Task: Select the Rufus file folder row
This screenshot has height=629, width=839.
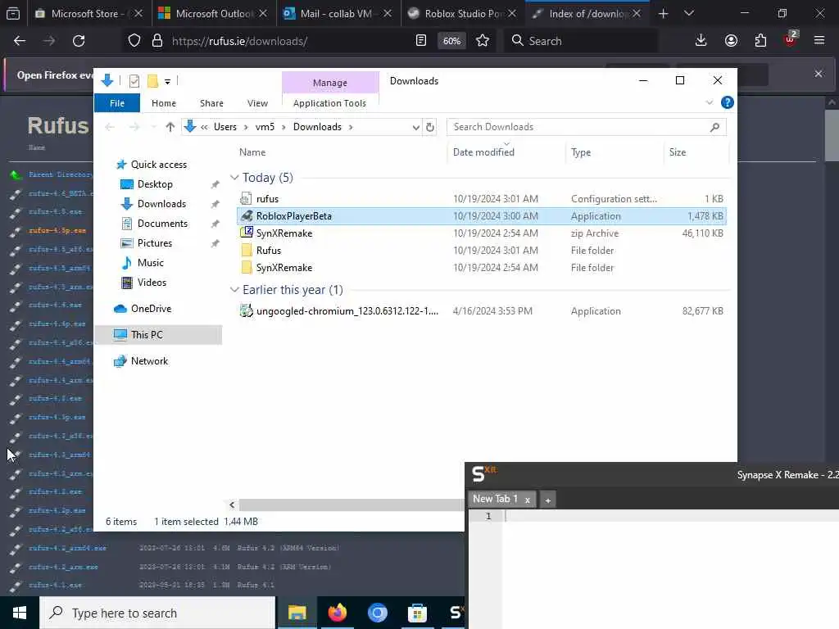Action: (481, 251)
